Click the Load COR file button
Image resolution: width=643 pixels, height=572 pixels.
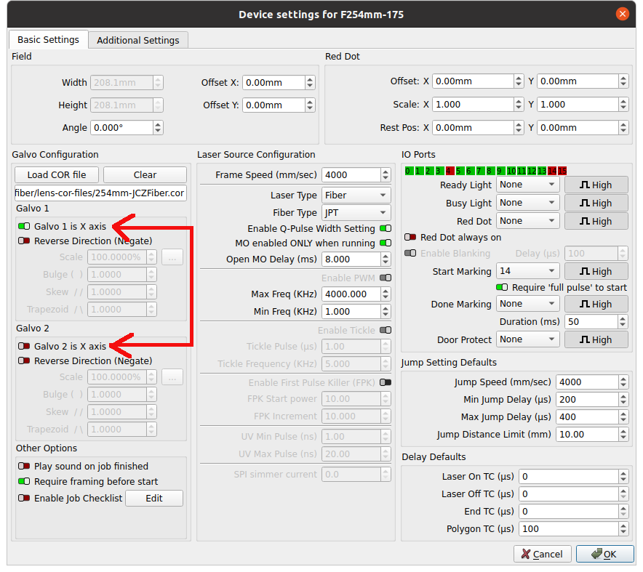pos(56,174)
